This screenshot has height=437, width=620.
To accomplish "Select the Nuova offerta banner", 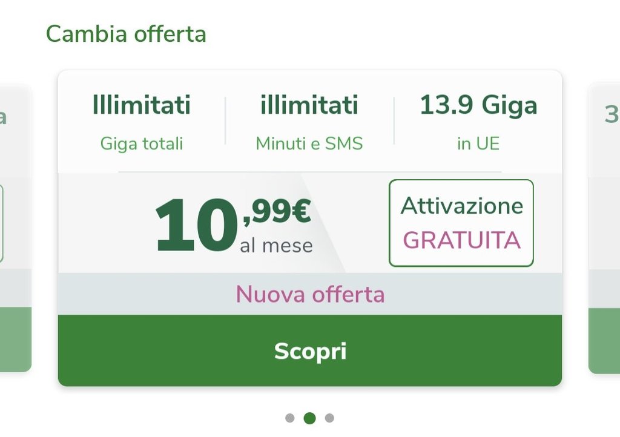I will [x=309, y=294].
